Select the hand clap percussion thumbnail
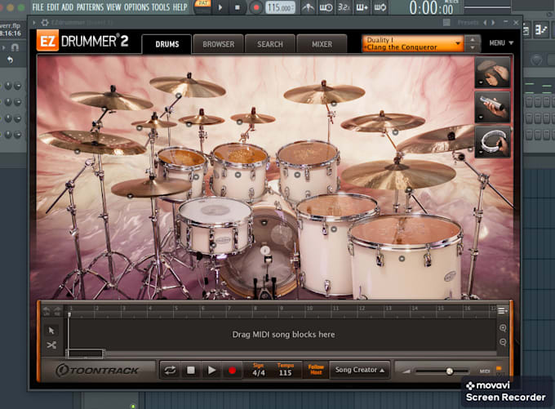The height and width of the screenshot is (409, 555). point(492,73)
